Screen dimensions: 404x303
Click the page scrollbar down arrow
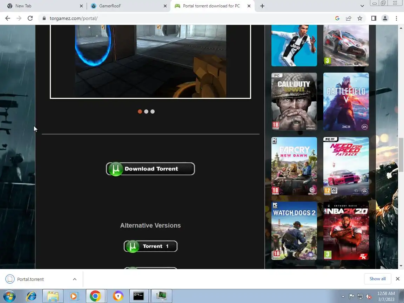(x=401, y=266)
